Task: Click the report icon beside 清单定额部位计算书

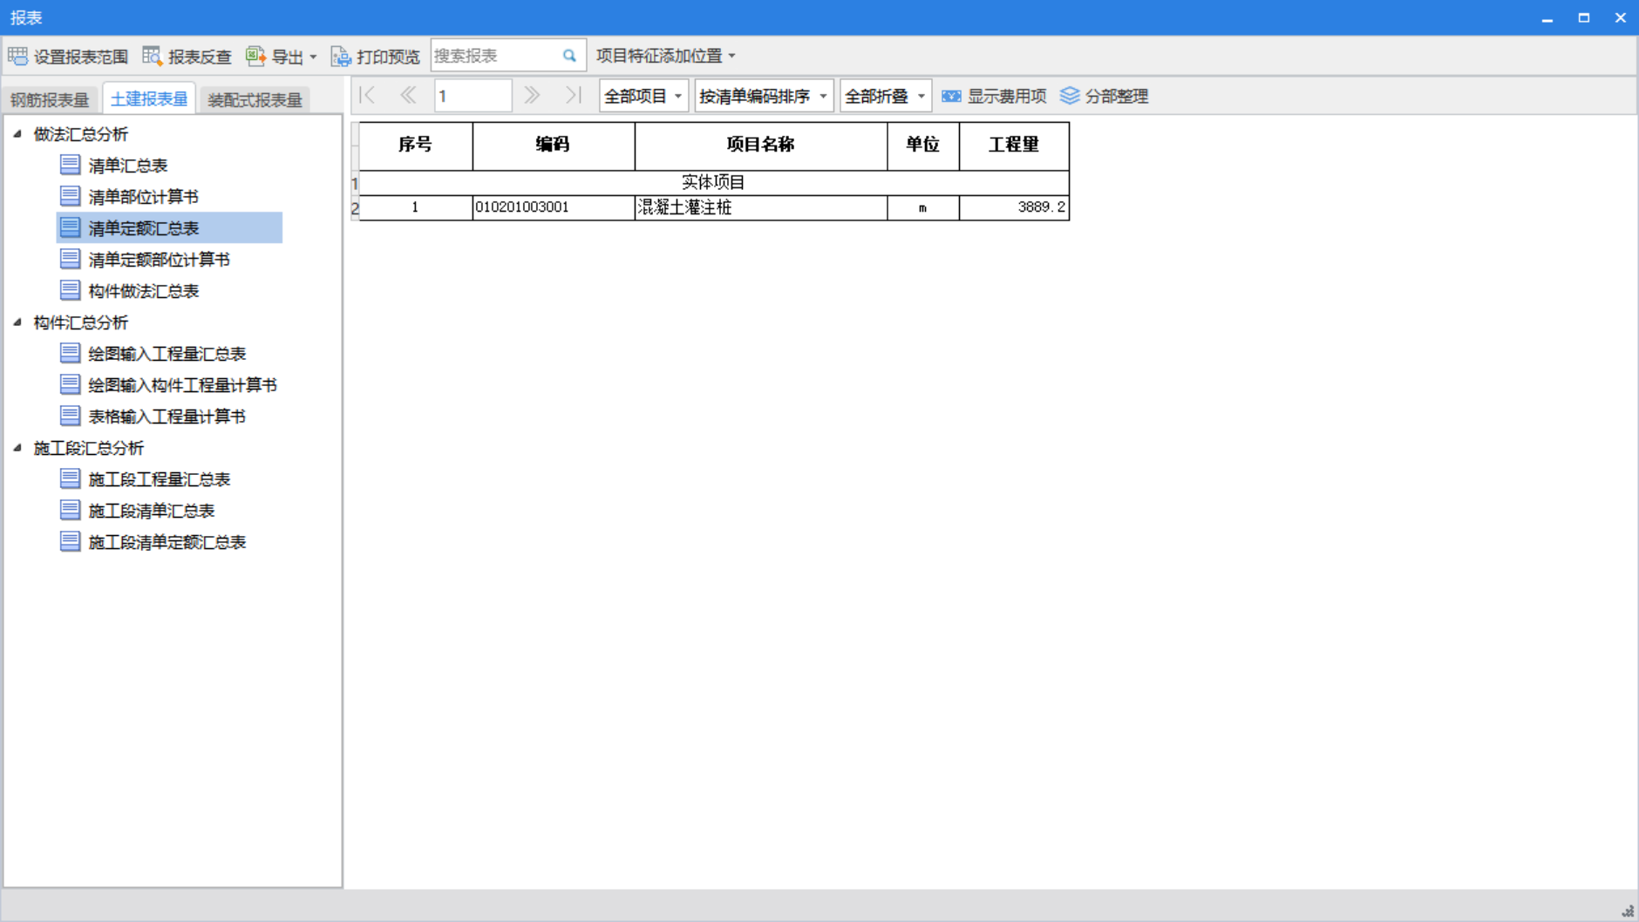Action: tap(71, 259)
